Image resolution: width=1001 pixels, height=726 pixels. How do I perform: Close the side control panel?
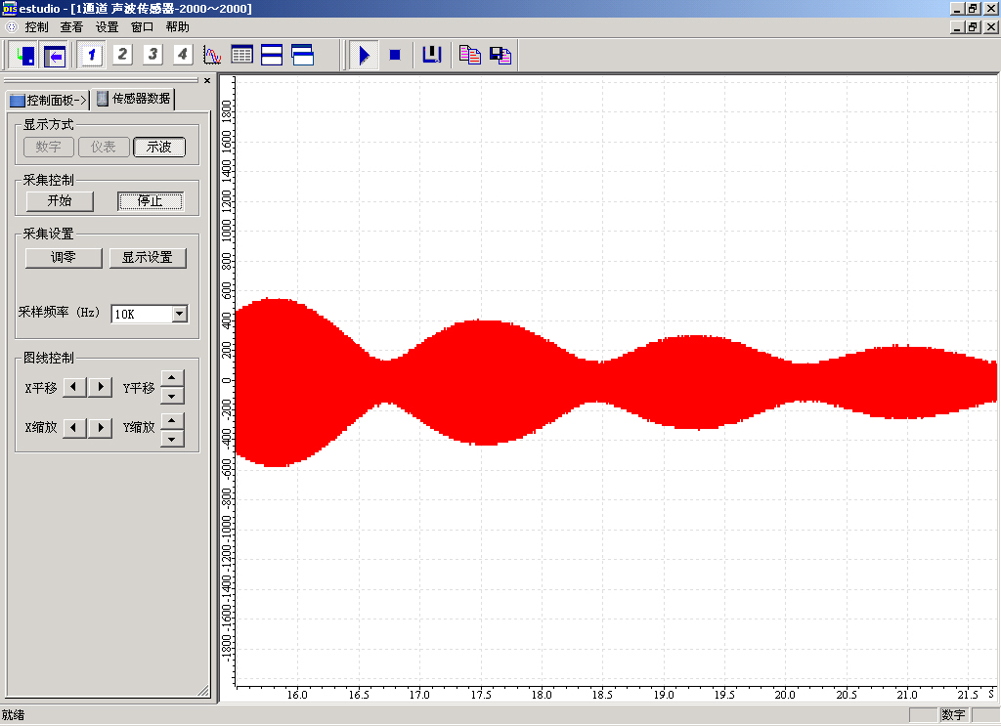click(207, 80)
